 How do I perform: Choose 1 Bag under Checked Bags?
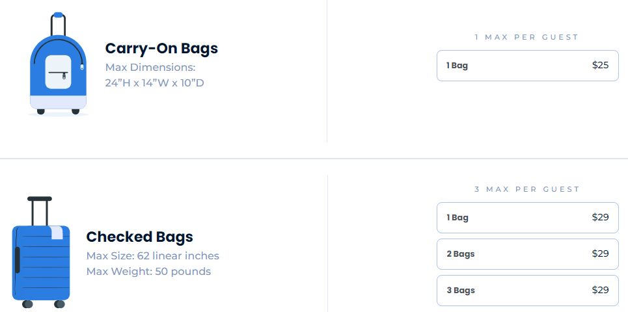(527, 218)
